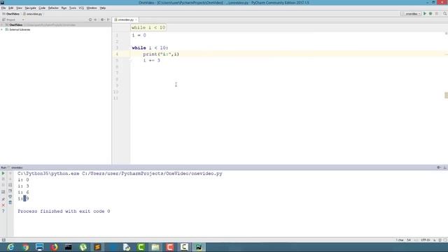The height and width of the screenshot is (252, 448).
Task: Open the Tools menu
Action: click(x=73, y=8)
